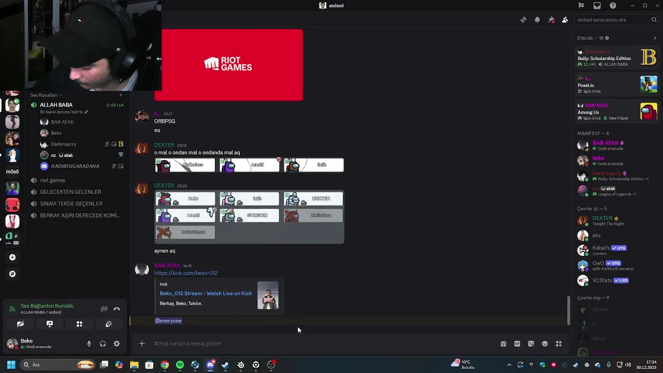
Task: Open Bully: Scholarship Edition activity card
Action: tap(617, 58)
